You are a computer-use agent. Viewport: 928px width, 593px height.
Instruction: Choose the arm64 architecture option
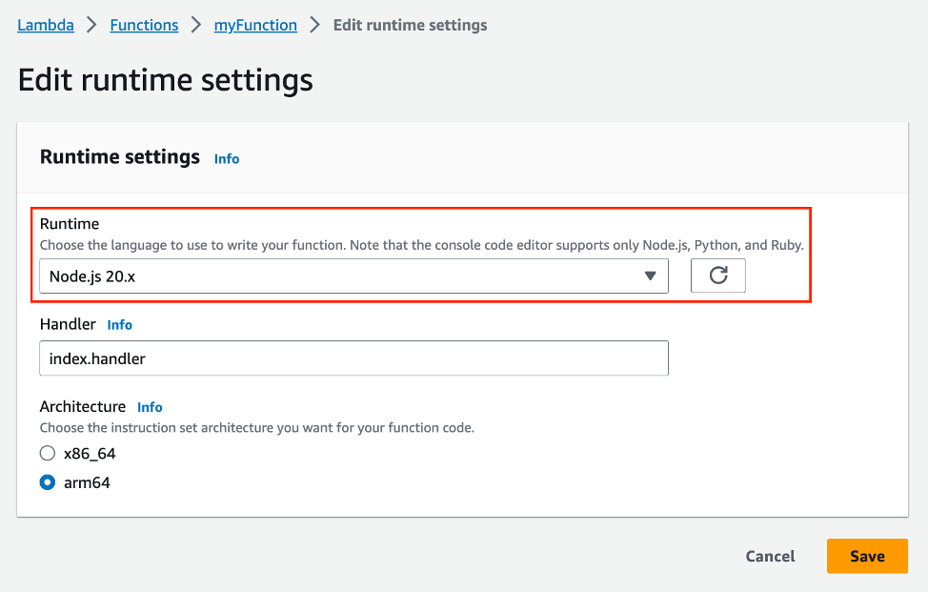click(x=47, y=482)
